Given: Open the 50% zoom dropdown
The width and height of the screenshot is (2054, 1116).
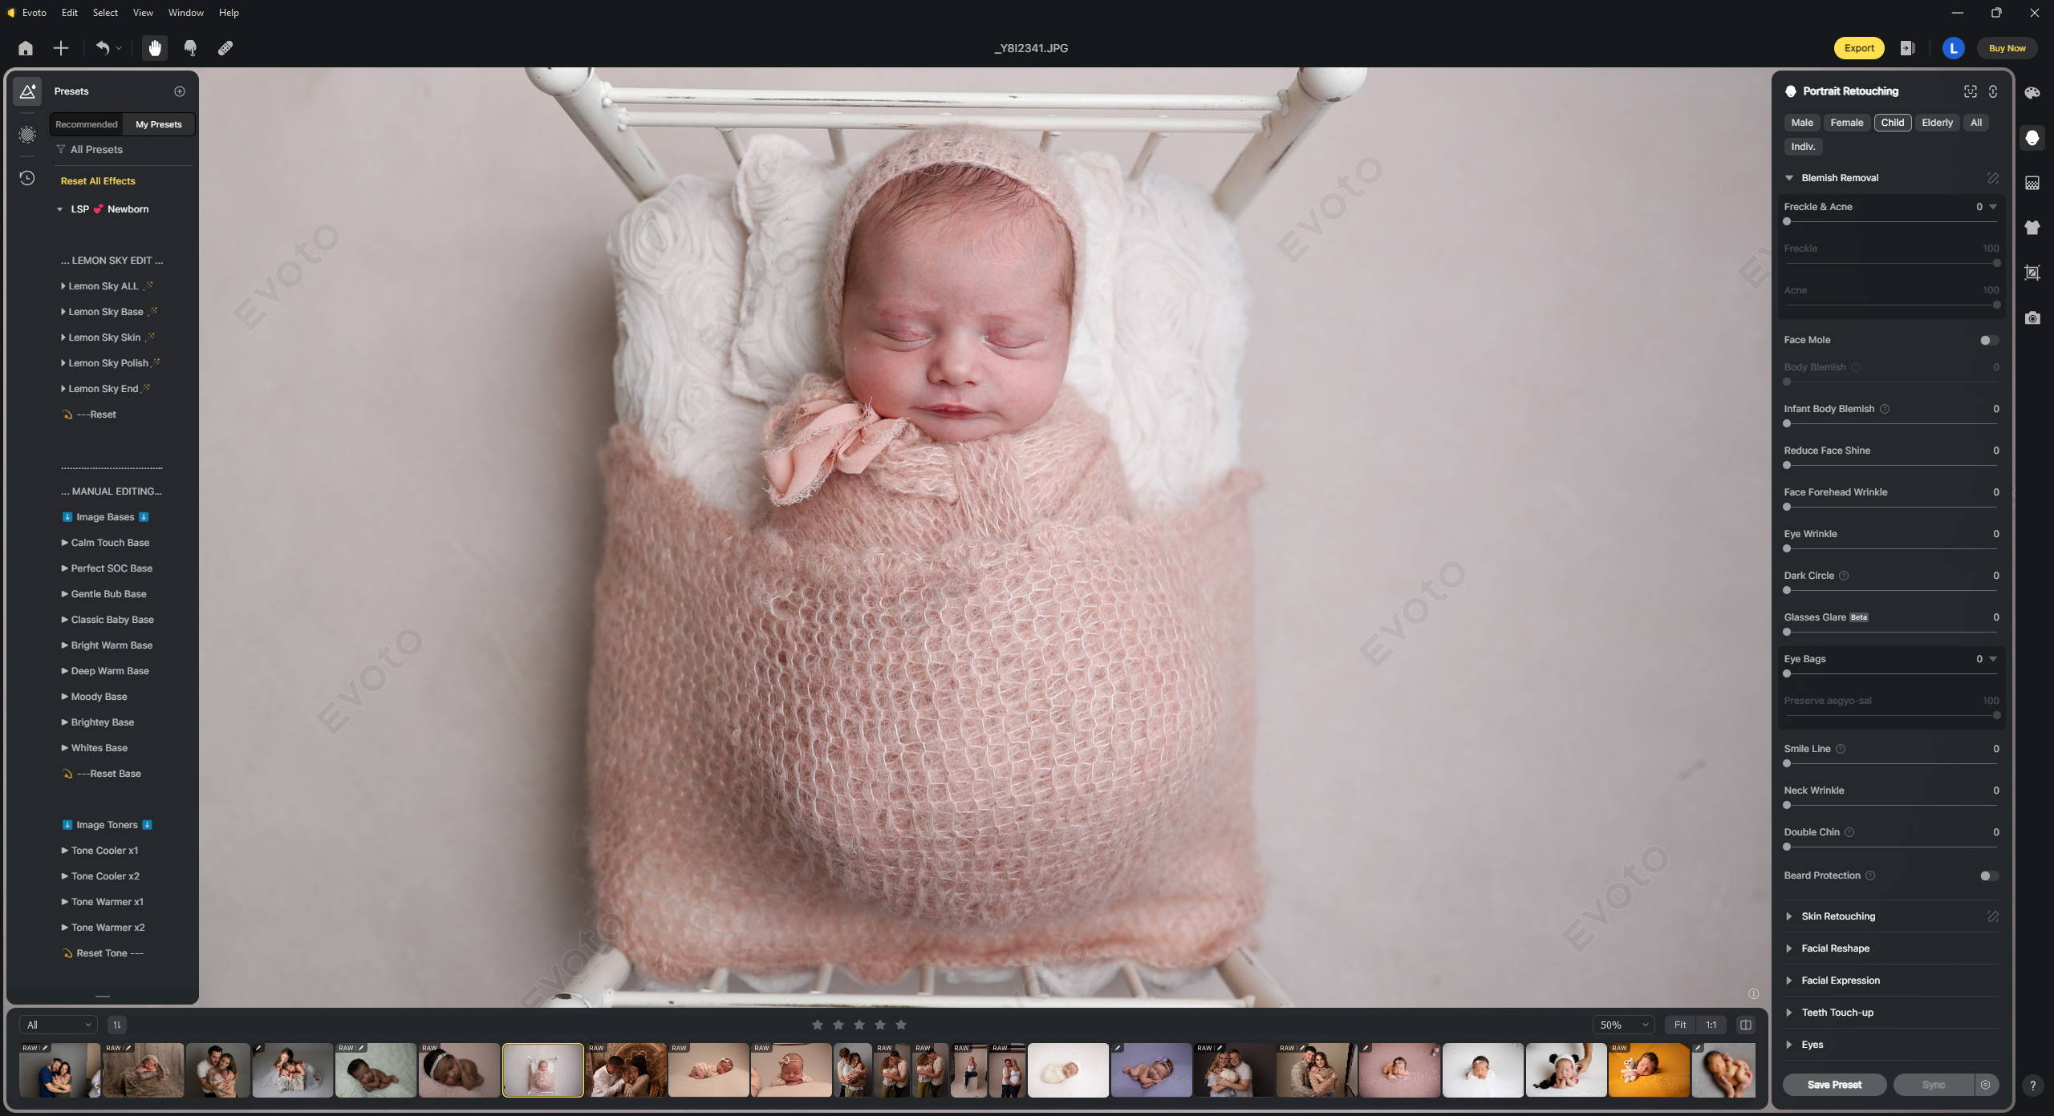Looking at the screenshot, I should pos(1623,1025).
